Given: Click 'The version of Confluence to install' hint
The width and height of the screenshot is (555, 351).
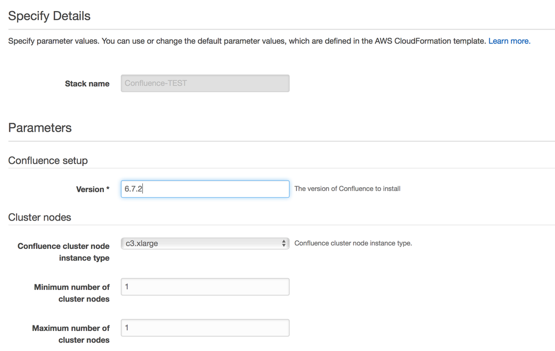Looking at the screenshot, I should pos(347,189).
